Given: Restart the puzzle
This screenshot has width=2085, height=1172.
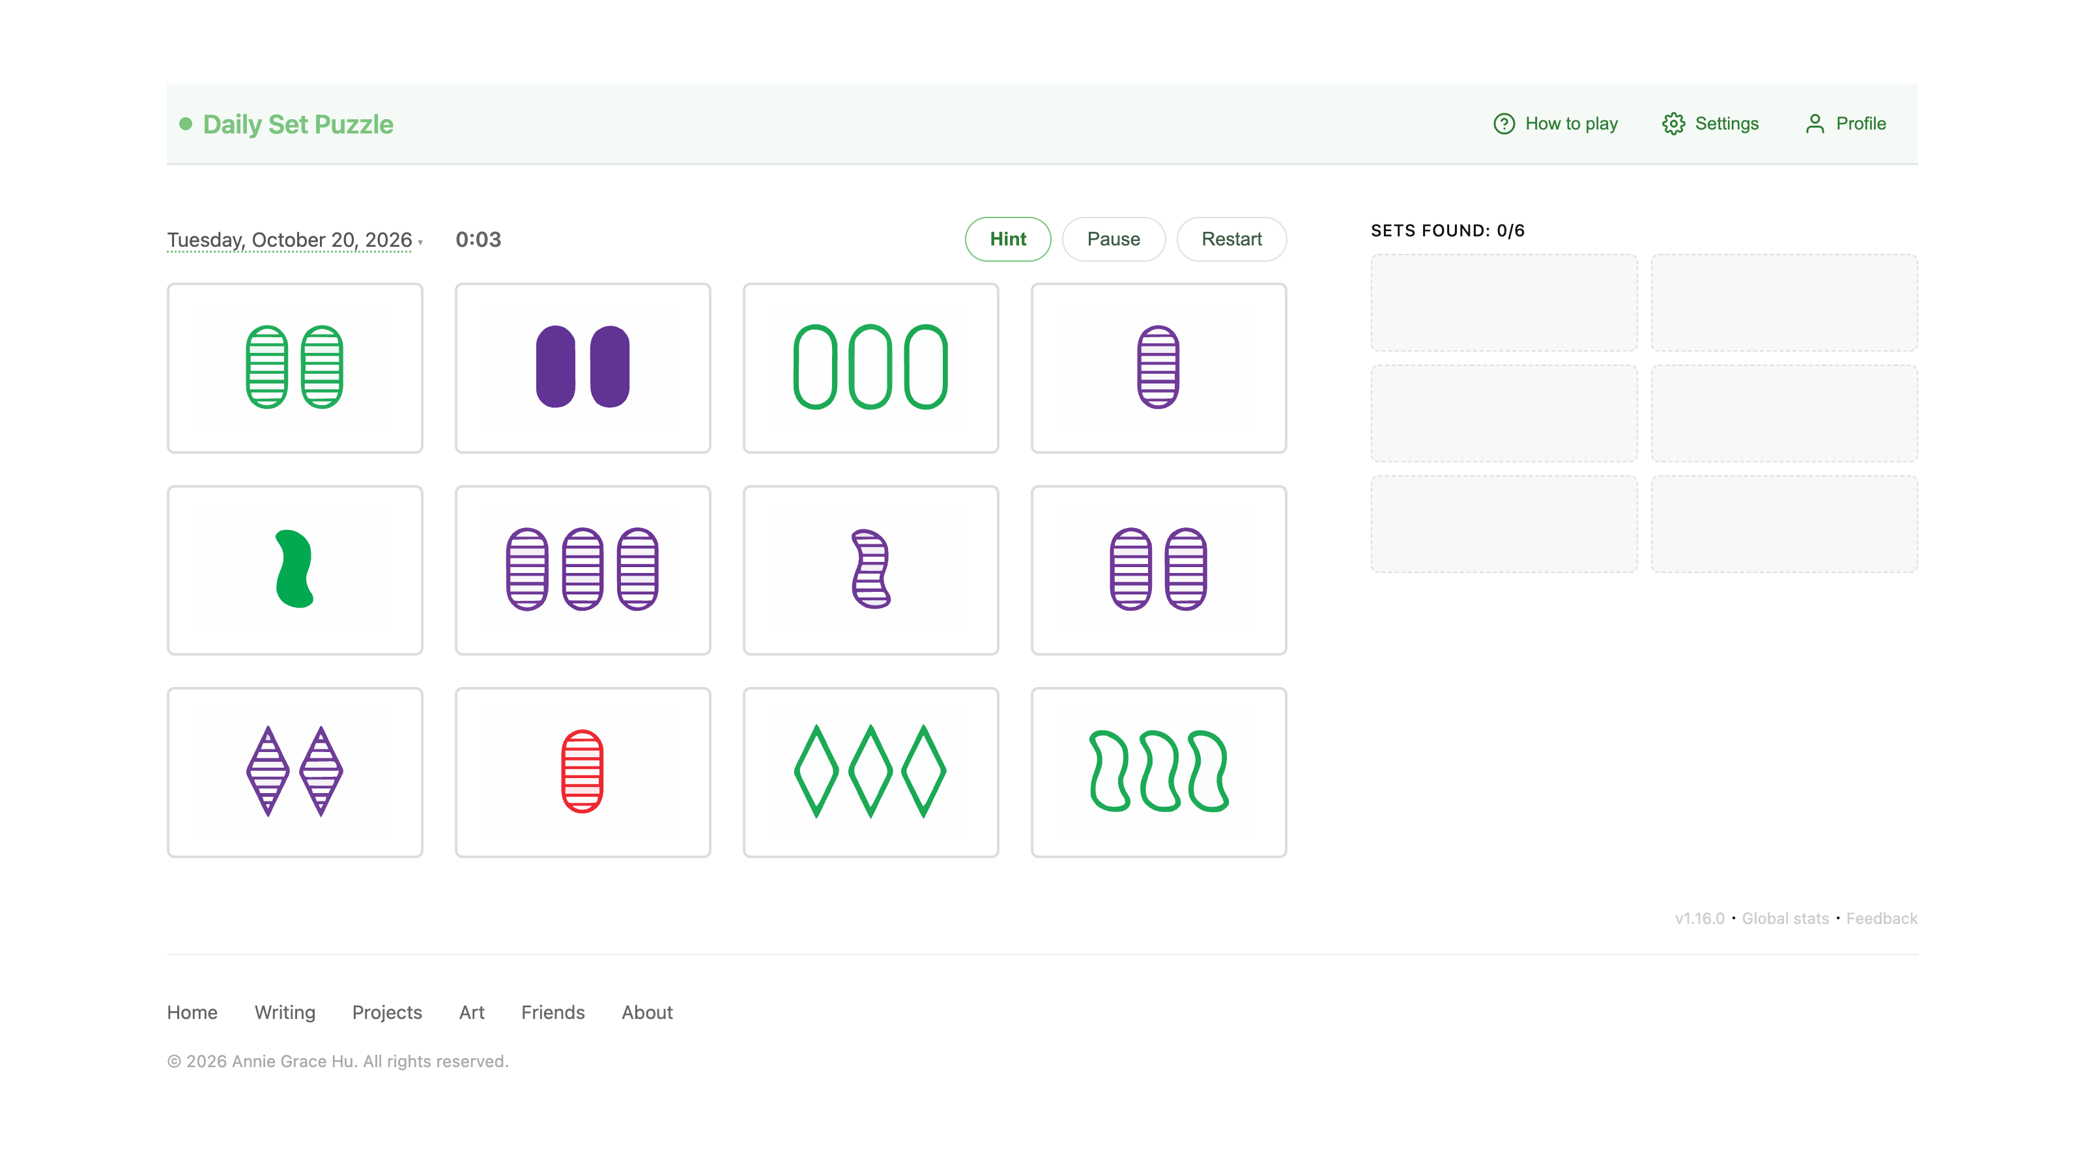Looking at the screenshot, I should click(1231, 238).
